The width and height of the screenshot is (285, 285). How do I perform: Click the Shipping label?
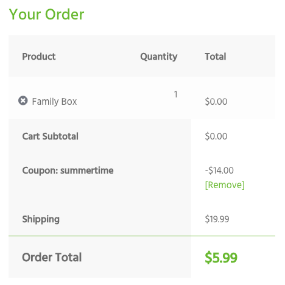click(x=41, y=219)
